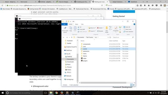Open the Firefox downloads arrow
This screenshot has height=95, width=168.
145,5
